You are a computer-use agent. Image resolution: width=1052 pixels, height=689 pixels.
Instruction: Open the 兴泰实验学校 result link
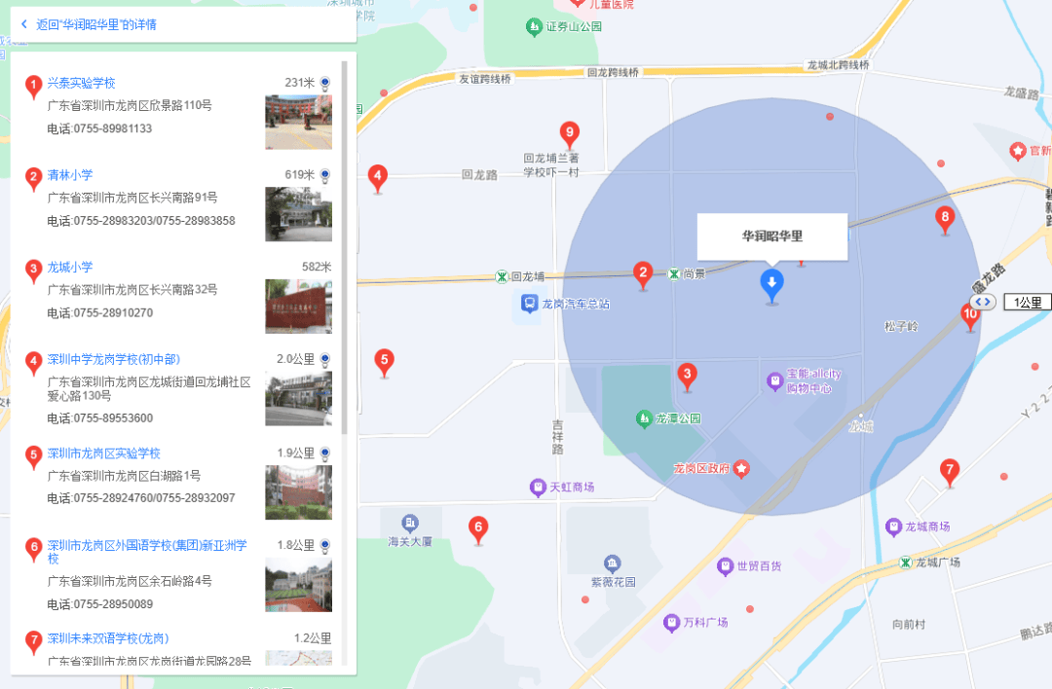82,84
